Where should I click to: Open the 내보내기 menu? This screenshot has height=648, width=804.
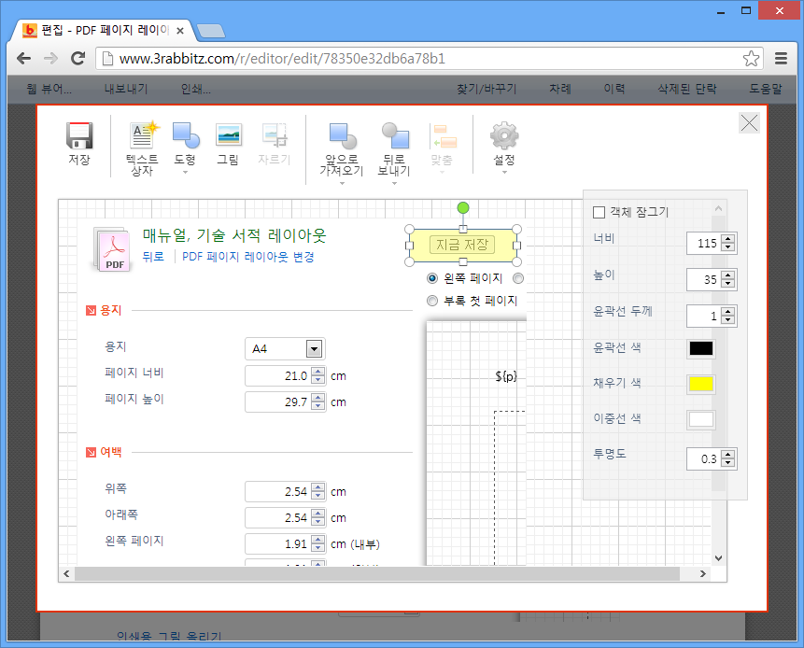point(126,90)
